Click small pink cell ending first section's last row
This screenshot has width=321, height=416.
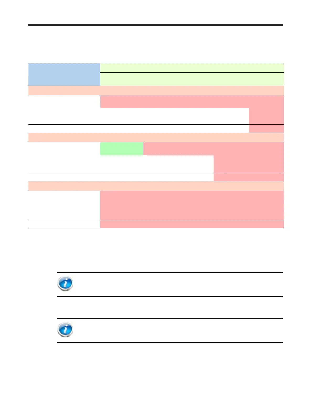click(x=266, y=129)
